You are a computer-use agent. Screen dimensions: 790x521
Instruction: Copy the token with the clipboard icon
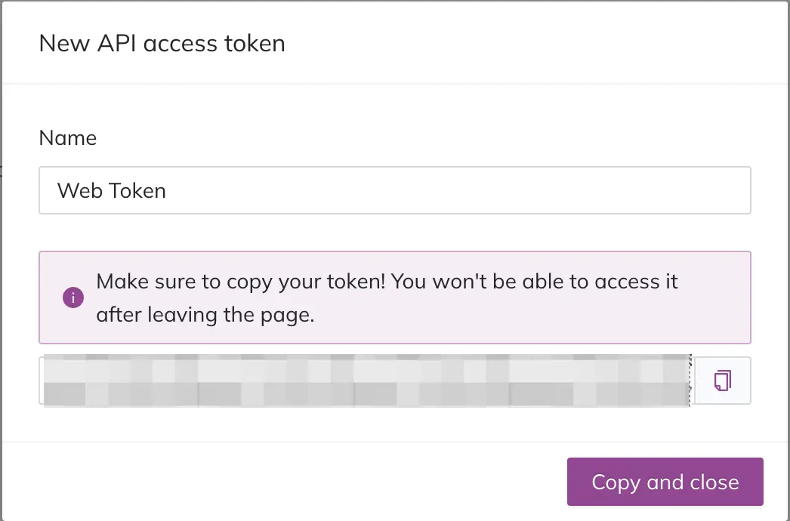point(723,381)
